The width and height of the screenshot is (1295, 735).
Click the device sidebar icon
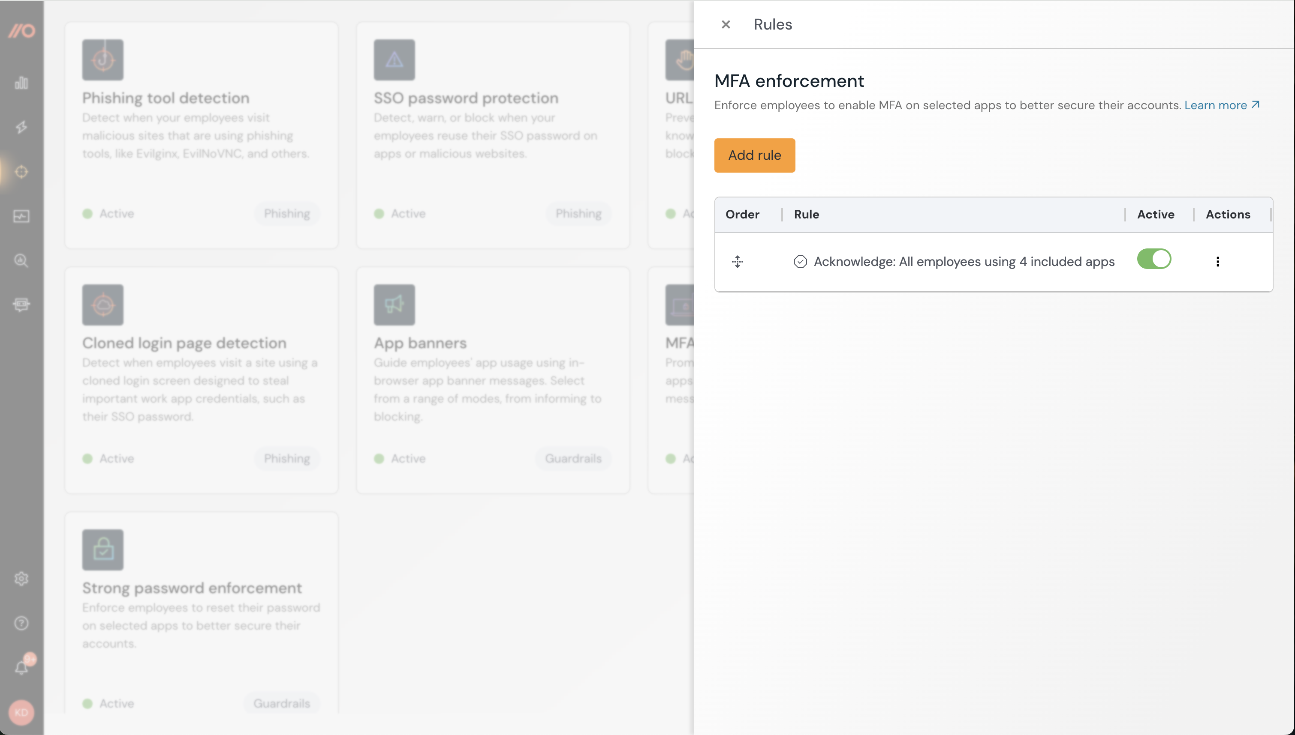(x=21, y=305)
